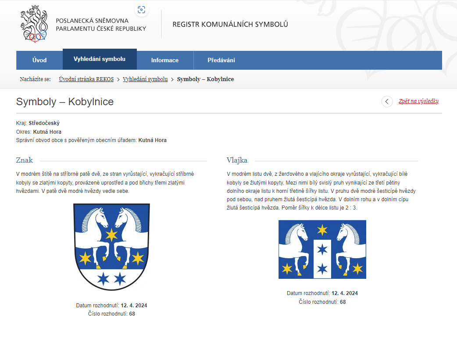Click the Czech lion parliament logo
The width and height of the screenshot is (457, 338).
[x=34, y=24]
